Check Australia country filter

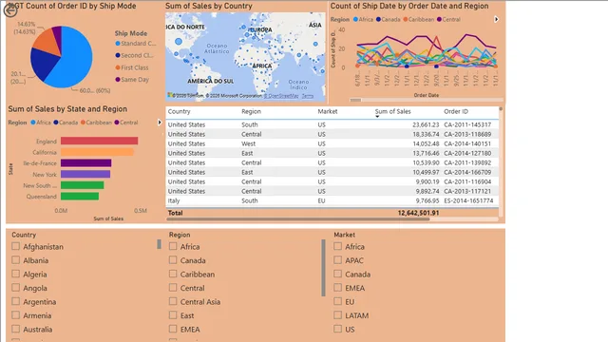pos(15,329)
